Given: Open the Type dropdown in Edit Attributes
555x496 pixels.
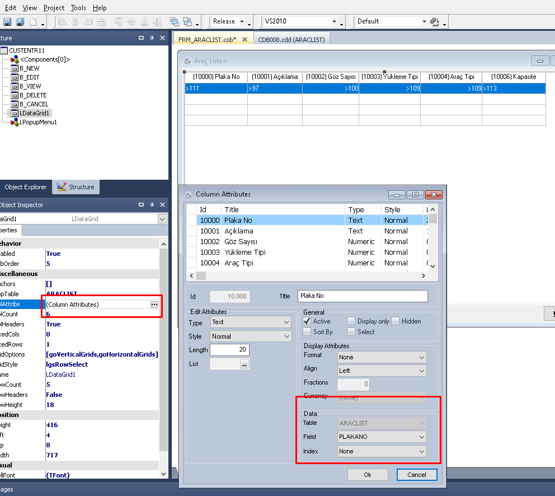Looking at the screenshot, I should pos(250,322).
